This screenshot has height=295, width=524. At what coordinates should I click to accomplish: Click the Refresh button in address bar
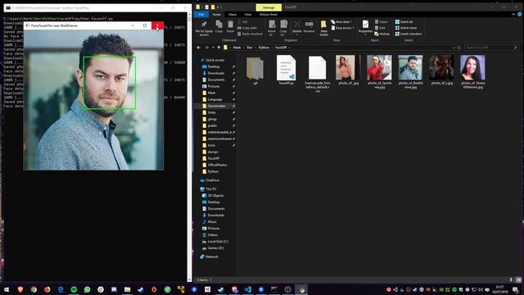(458, 48)
